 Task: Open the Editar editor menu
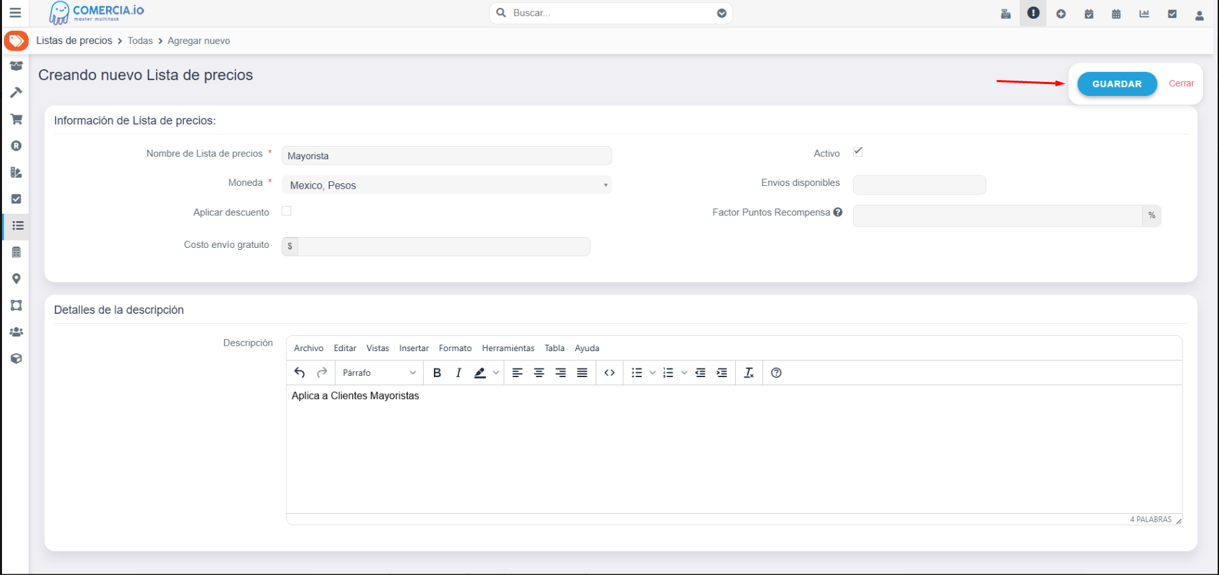coord(345,348)
